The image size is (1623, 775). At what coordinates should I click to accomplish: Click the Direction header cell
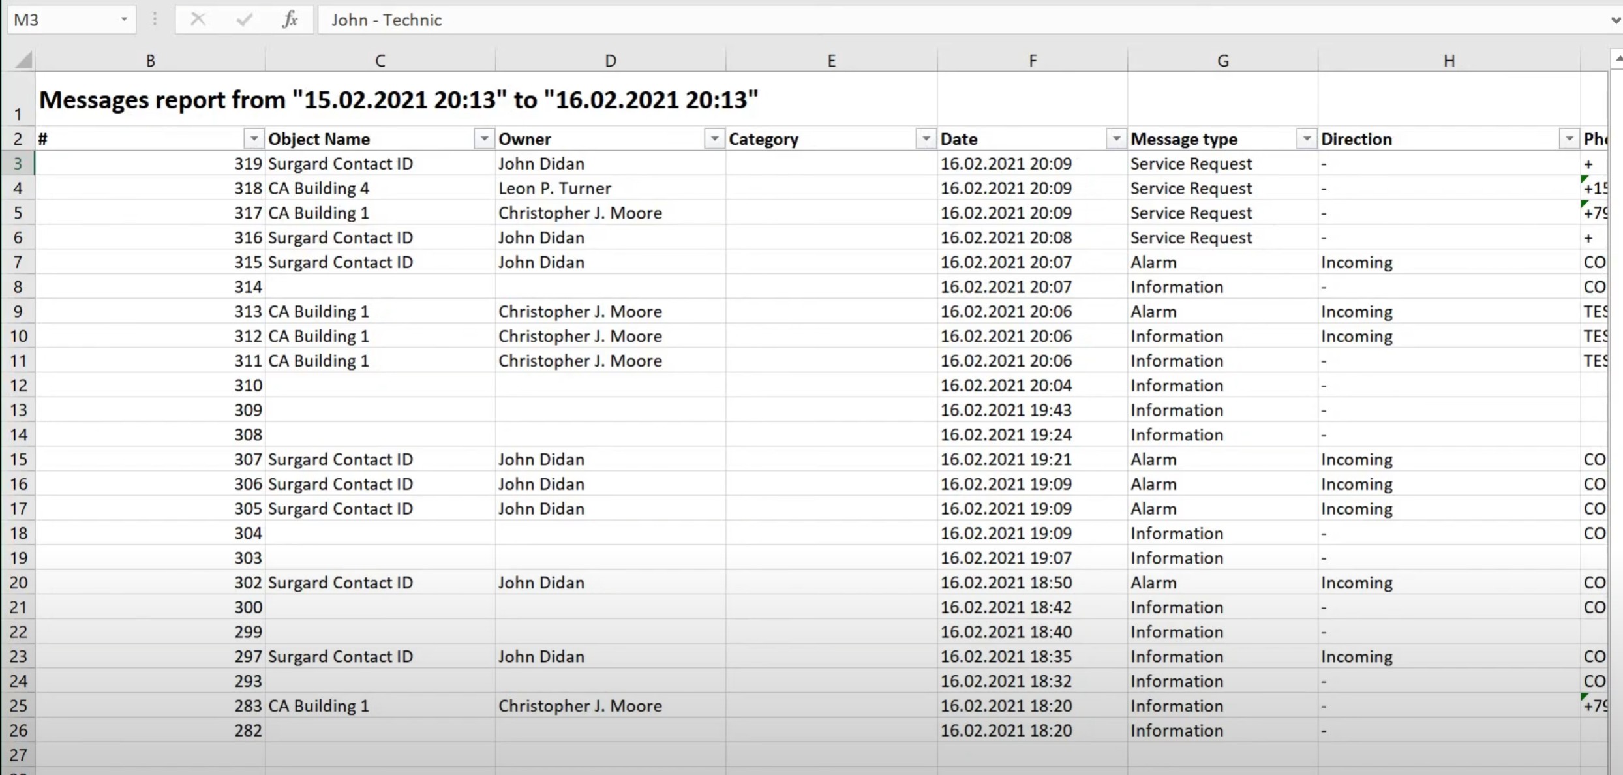1449,139
